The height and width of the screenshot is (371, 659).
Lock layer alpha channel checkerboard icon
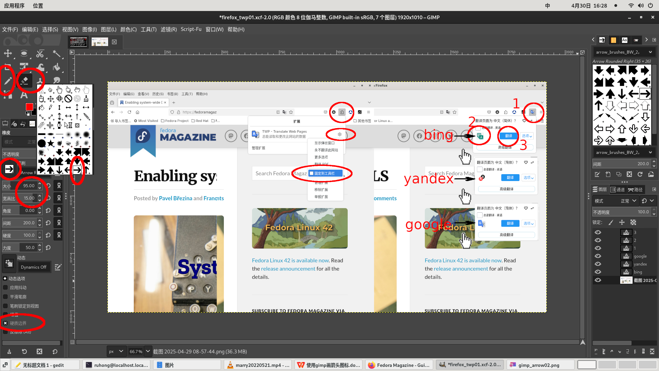[633, 222]
